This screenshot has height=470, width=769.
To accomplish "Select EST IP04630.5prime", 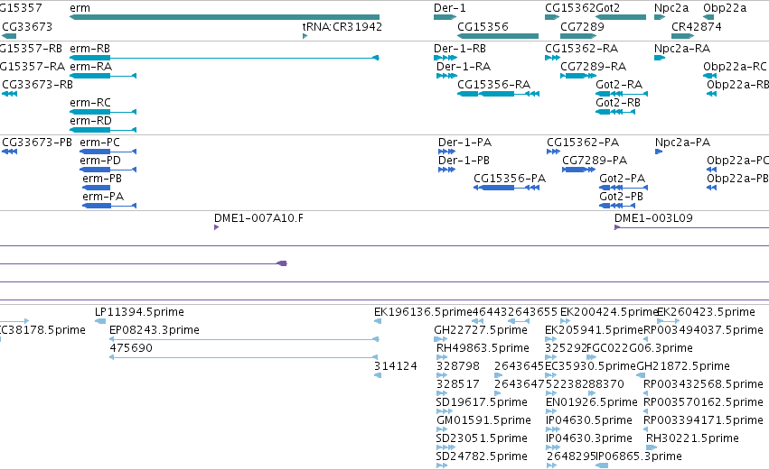I will [553, 429].
